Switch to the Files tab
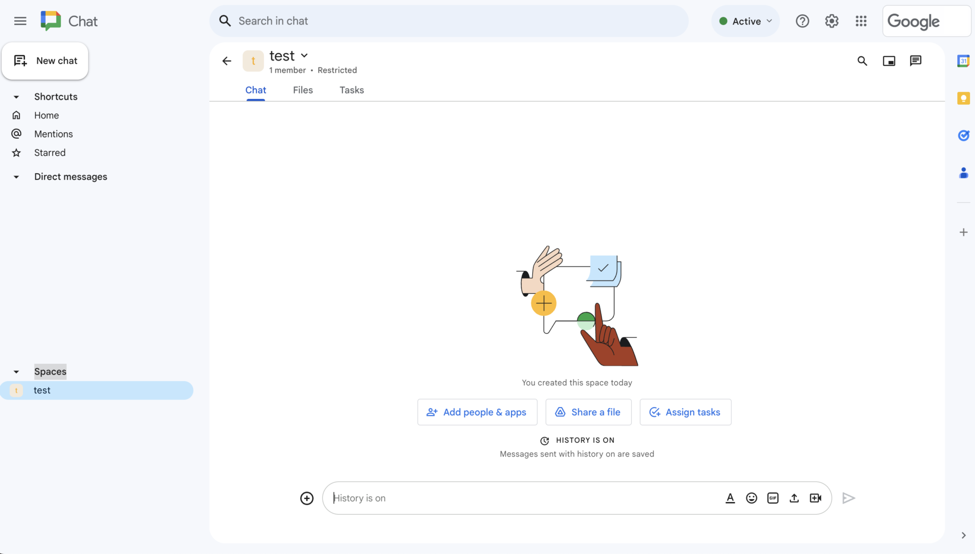This screenshot has height=554, width=975. [303, 90]
